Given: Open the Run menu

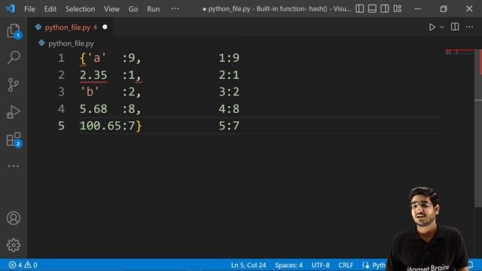Looking at the screenshot, I should [153, 9].
